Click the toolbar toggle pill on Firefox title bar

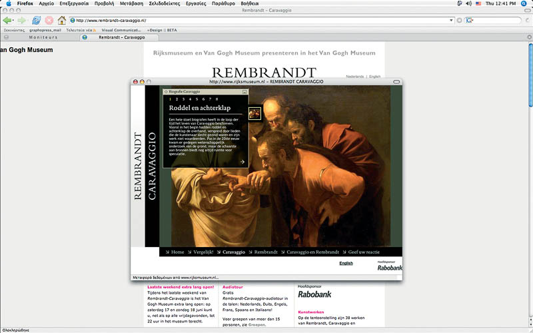point(528,10)
